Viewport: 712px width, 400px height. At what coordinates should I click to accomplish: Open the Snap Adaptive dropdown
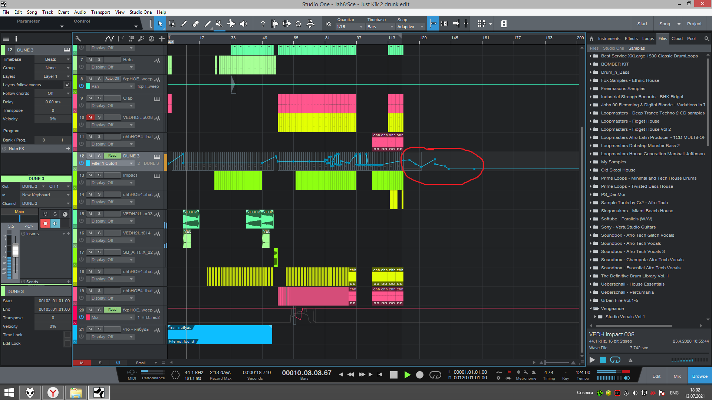click(410, 27)
